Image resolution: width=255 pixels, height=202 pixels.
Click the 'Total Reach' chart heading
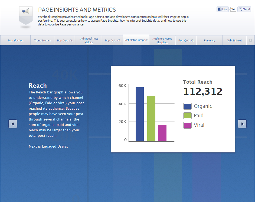(x=198, y=82)
